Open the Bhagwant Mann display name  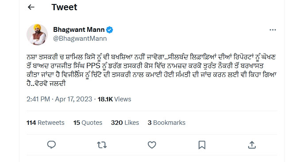(x=79, y=30)
